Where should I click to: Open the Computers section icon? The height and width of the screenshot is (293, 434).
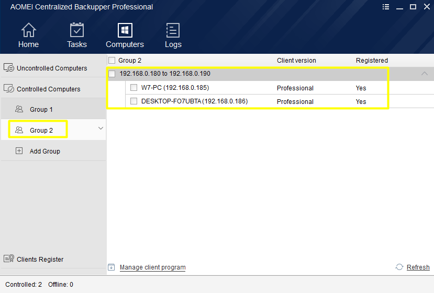pos(125,30)
